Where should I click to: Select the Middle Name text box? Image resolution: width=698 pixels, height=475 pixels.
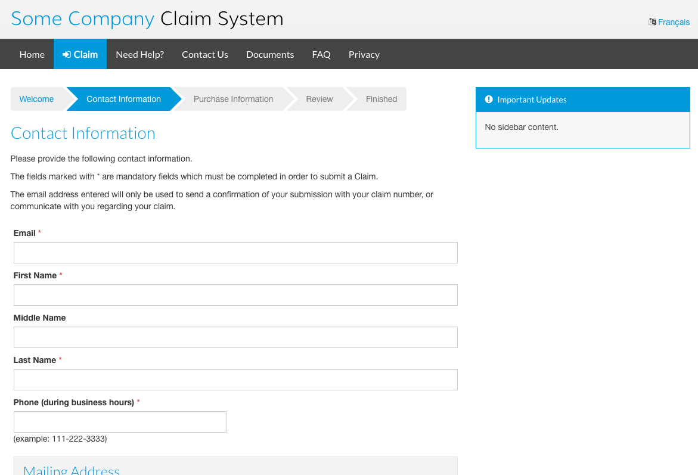(x=235, y=337)
